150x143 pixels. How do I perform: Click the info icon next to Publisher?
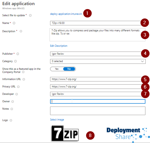point(18,54)
